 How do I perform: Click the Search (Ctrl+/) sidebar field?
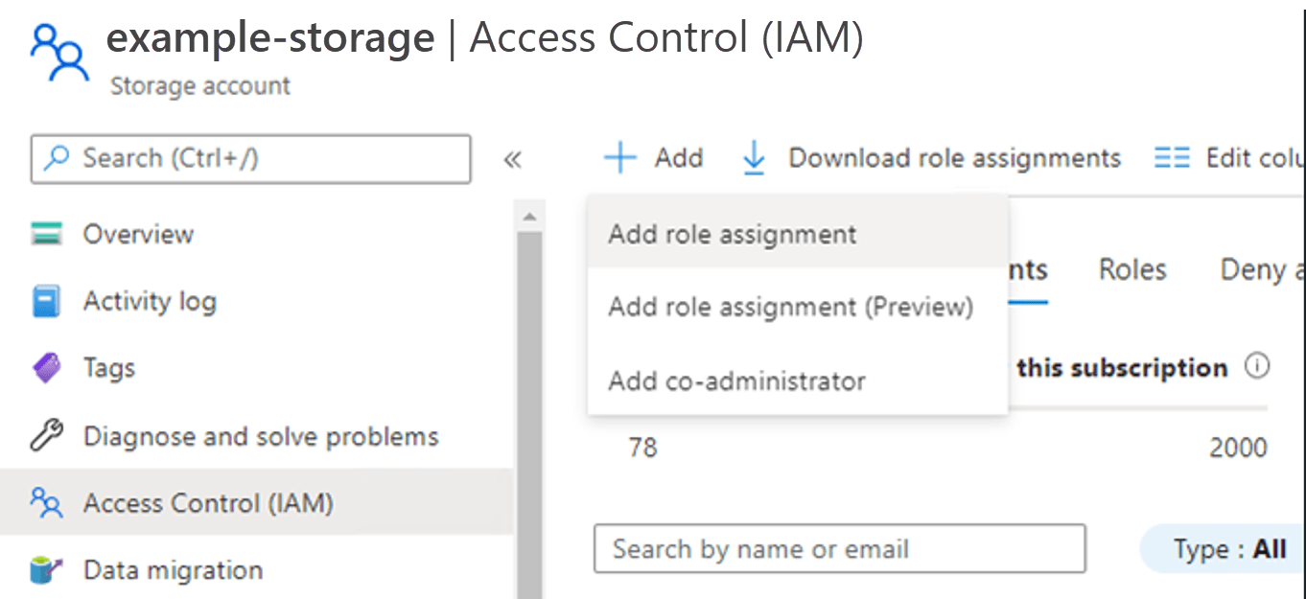click(249, 159)
